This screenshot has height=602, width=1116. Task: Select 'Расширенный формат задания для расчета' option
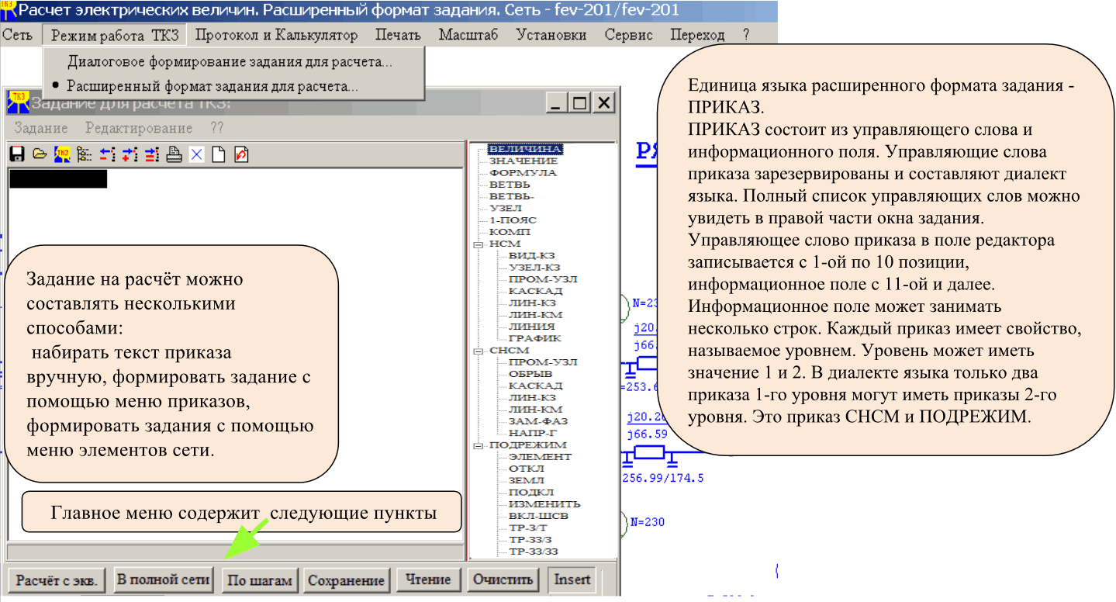pyautogui.click(x=212, y=86)
